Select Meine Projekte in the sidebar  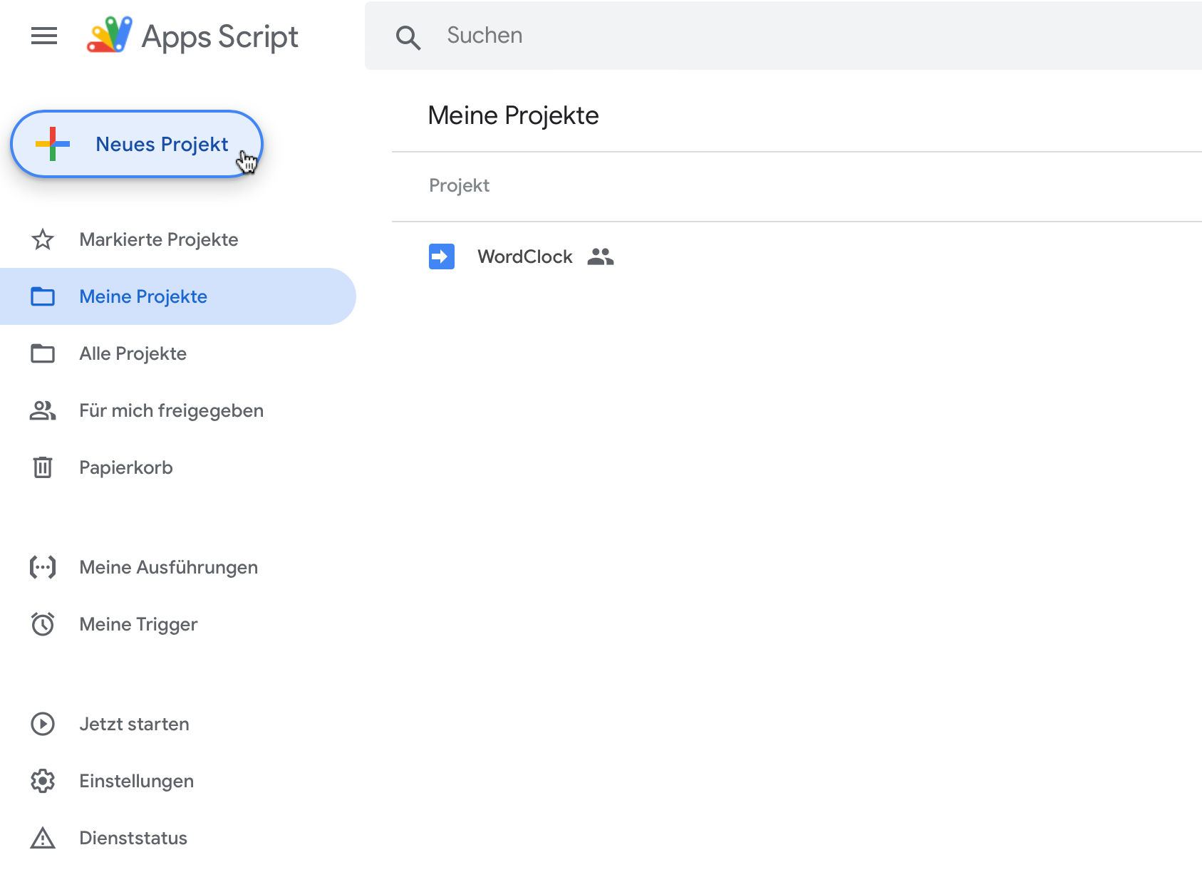178,296
